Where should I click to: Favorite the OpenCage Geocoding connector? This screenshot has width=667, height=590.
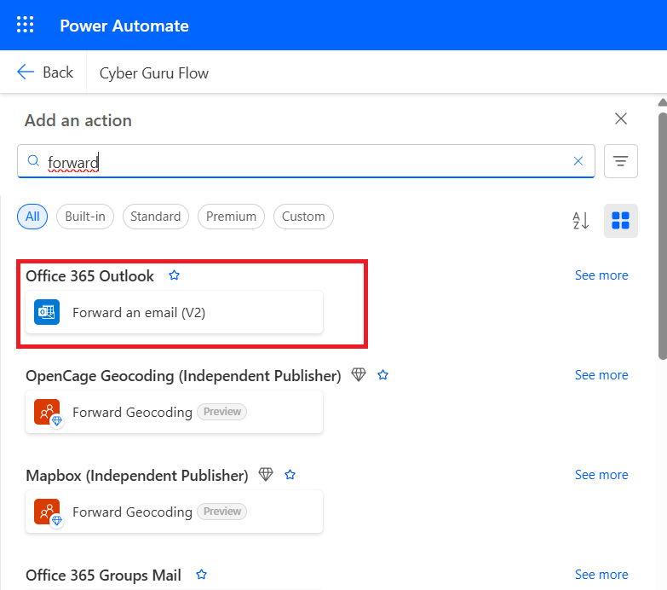[x=382, y=375]
